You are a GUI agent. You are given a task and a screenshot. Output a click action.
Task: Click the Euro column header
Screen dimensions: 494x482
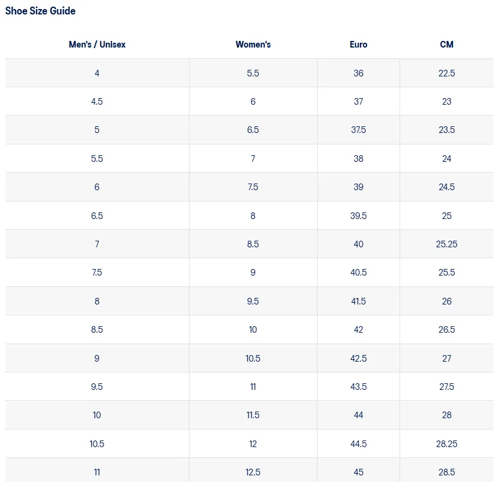[x=358, y=45]
